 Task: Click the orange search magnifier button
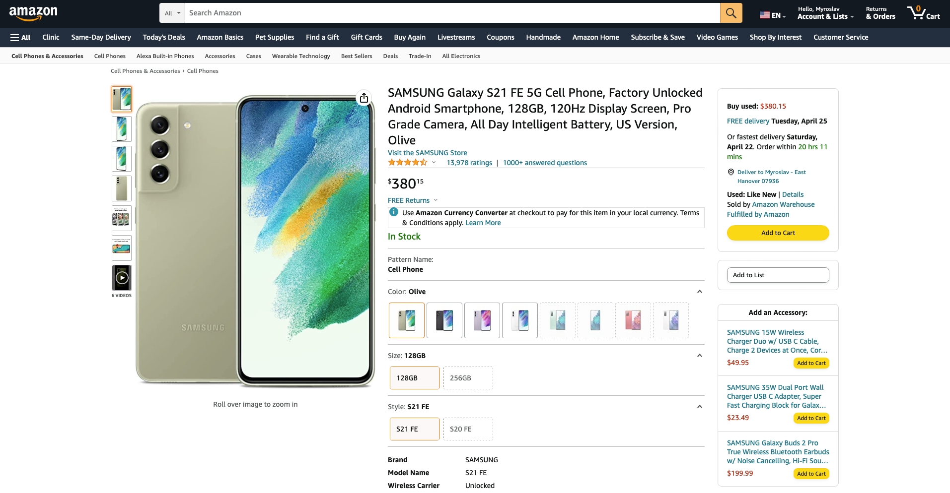pyautogui.click(x=731, y=13)
